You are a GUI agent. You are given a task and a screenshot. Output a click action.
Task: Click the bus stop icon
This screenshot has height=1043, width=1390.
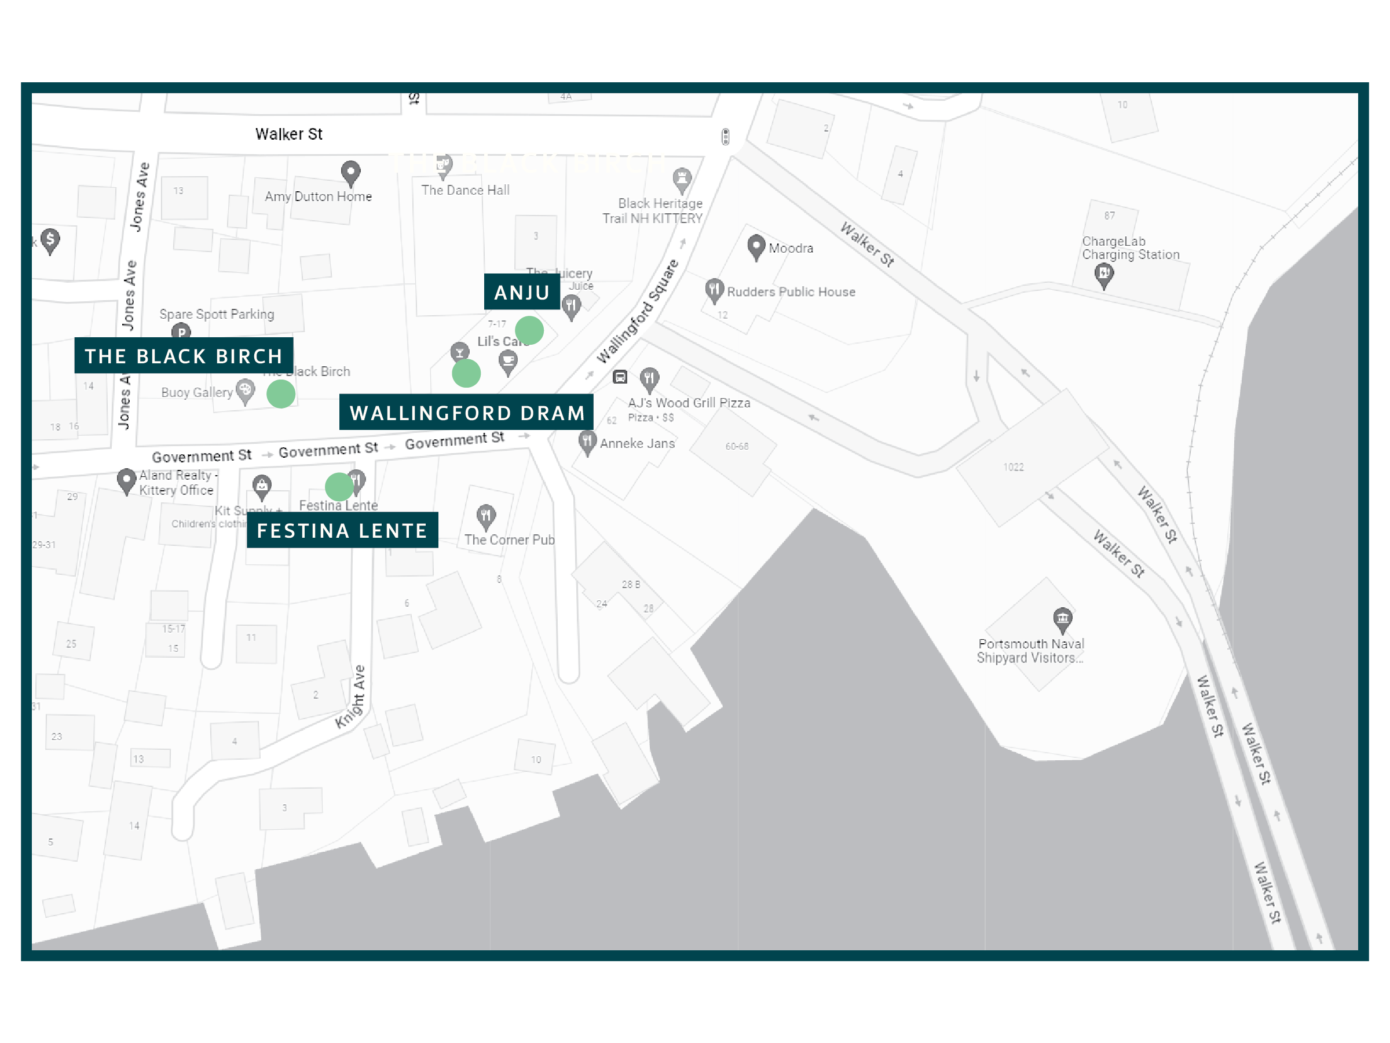point(620,377)
